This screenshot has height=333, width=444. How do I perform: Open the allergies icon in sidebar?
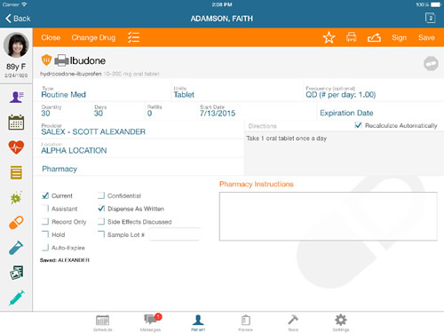(16, 197)
